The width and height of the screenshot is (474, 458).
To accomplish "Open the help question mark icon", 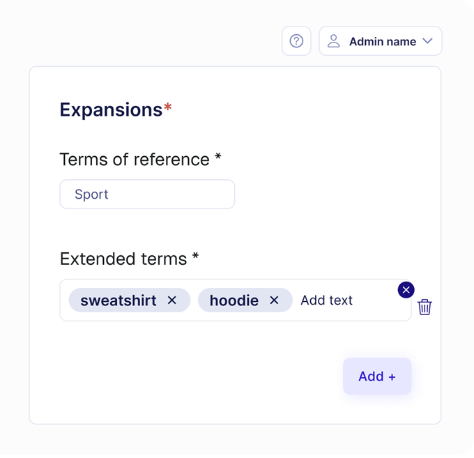I will pyautogui.click(x=296, y=41).
